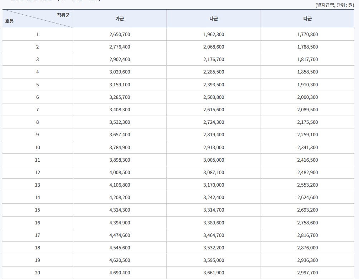The width and height of the screenshot is (359, 279).
Task: Select the value 2,553,200
Action: pyautogui.click(x=307, y=185)
